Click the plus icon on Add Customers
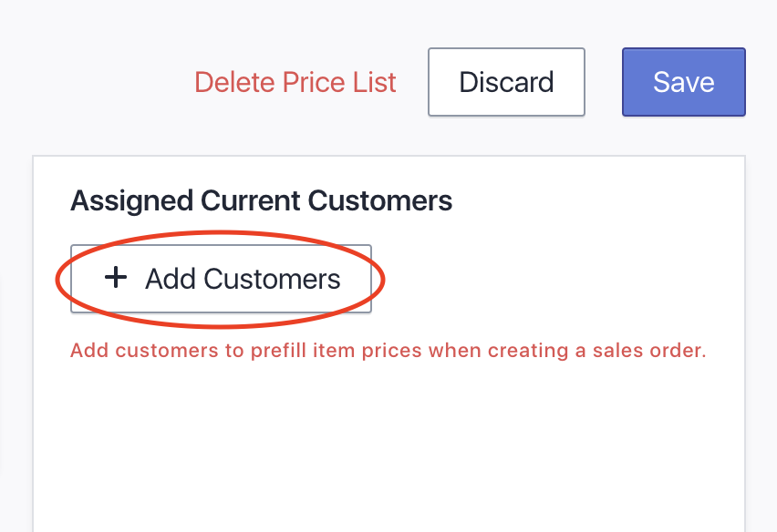 pos(116,278)
